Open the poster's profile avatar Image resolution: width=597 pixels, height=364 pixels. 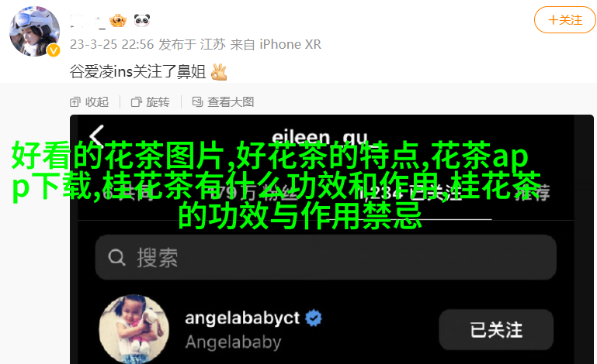click(x=35, y=31)
